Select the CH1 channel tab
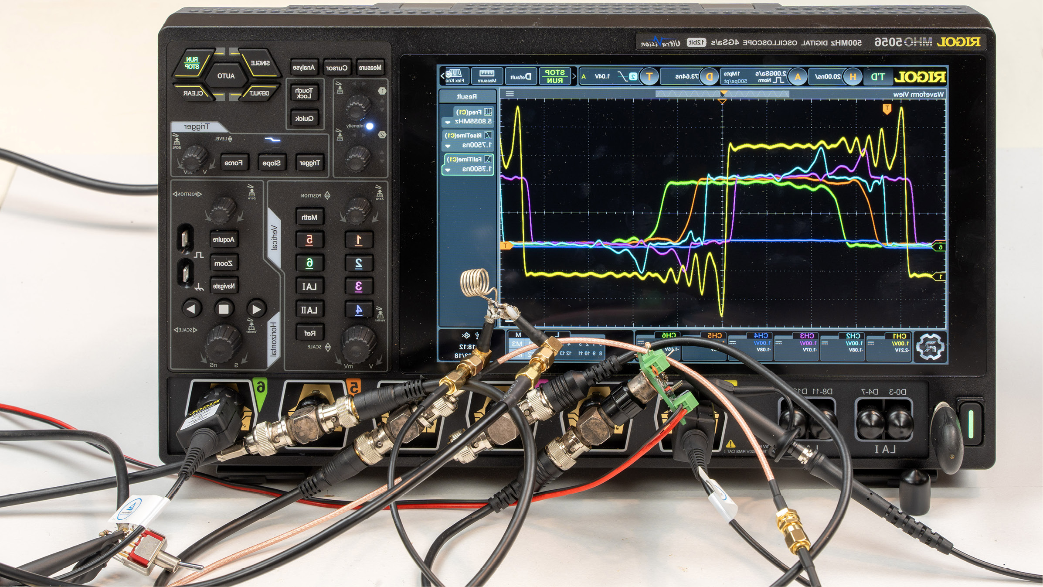 click(889, 347)
